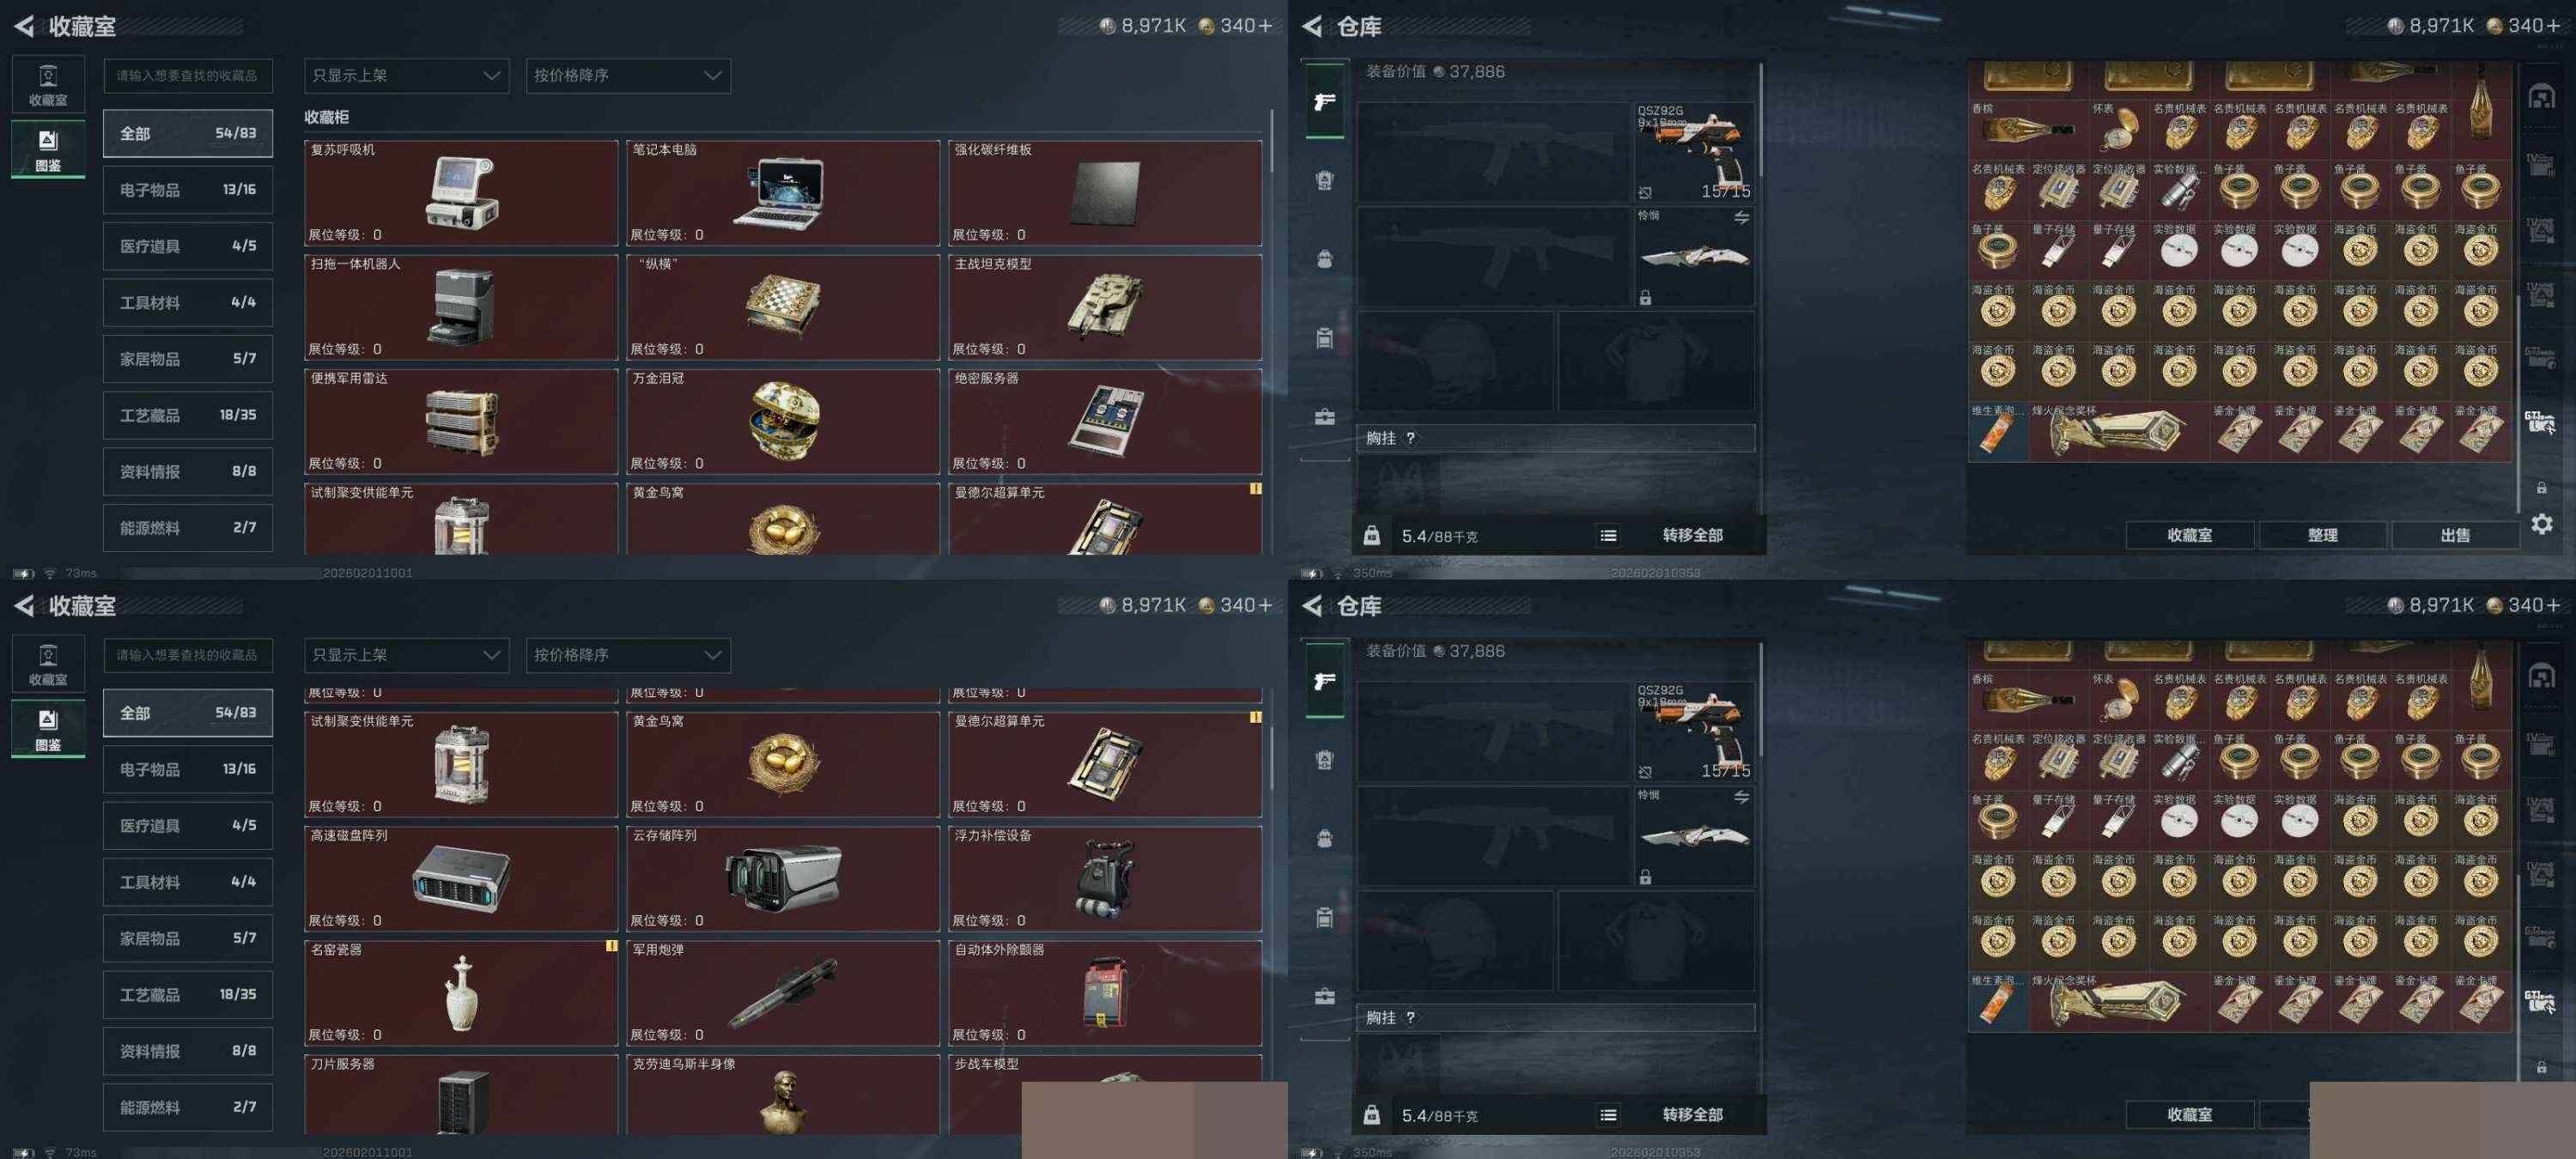The image size is (2576, 1159).
Task: Click the 整理 button
Action: 2322,535
